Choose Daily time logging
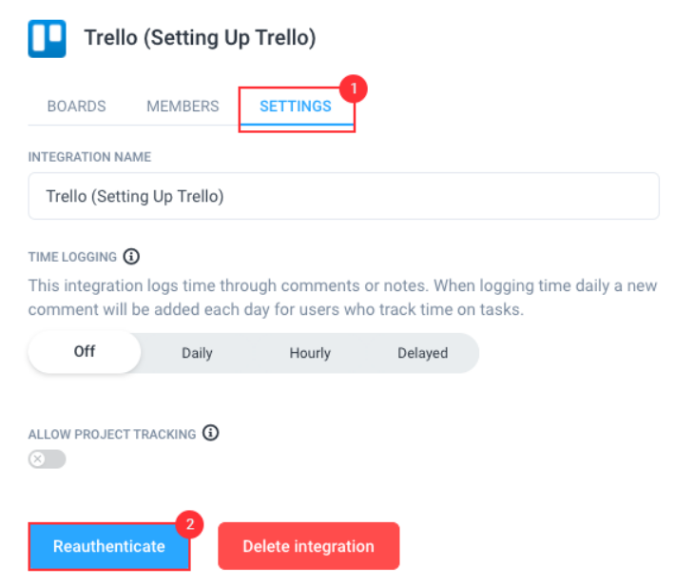The image size is (694, 586). click(x=197, y=353)
